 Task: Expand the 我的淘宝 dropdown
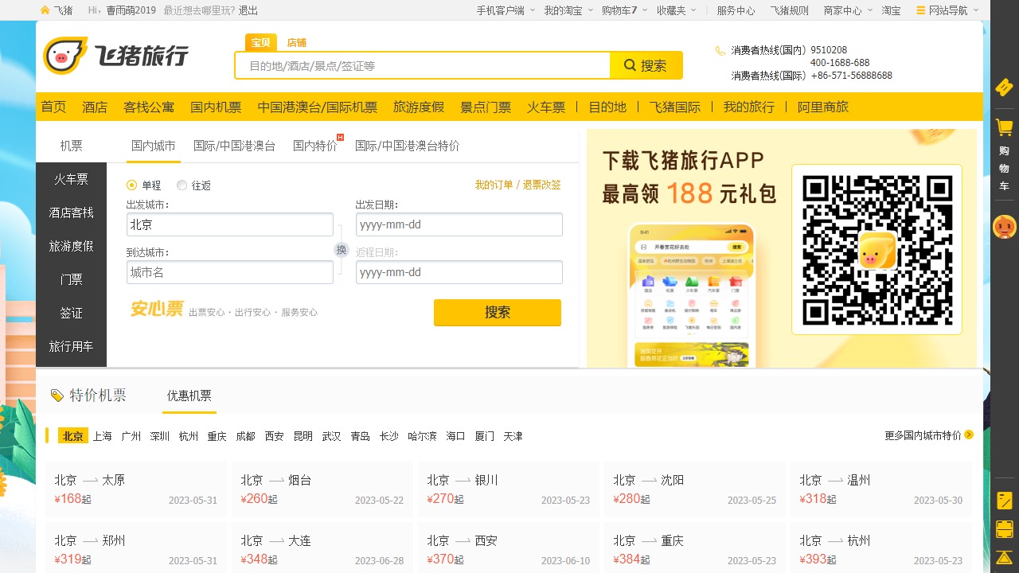click(x=568, y=10)
